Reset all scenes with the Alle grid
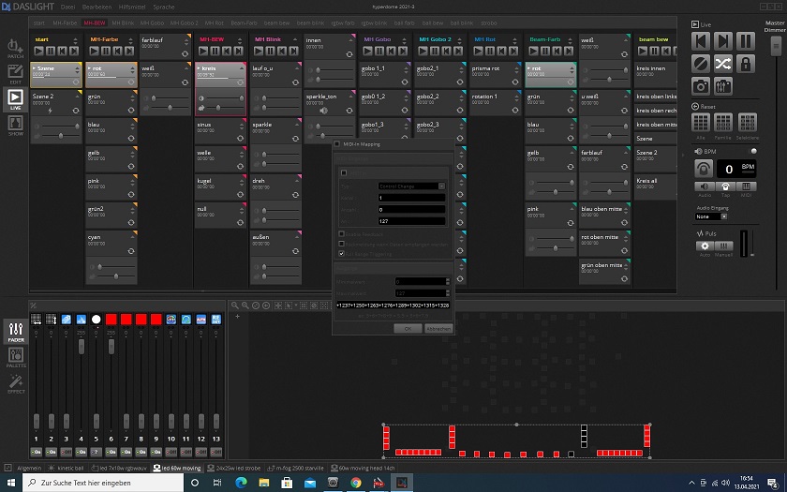The image size is (787, 492). pyautogui.click(x=701, y=122)
